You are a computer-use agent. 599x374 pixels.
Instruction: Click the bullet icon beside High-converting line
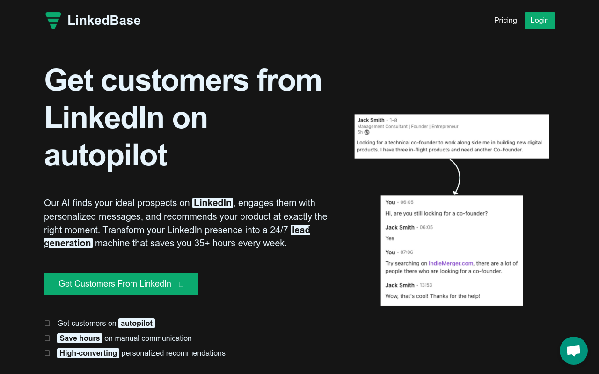pyautogui.click(x=47, y=353)
